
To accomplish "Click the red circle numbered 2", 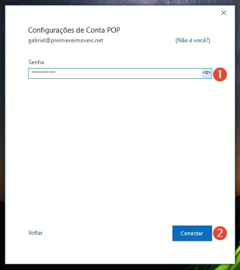I will pyautogui.click(x=220, y=233).
